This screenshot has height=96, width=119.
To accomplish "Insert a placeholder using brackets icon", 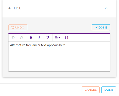I will (66, 38).
